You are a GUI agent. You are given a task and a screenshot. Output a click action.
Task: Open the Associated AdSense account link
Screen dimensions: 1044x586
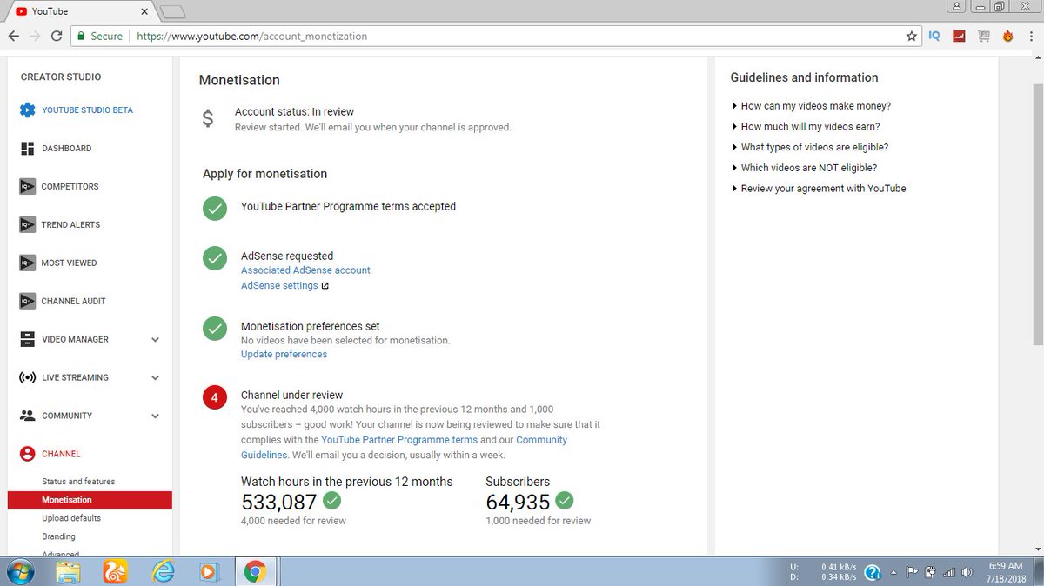click(x=305, y=270)
